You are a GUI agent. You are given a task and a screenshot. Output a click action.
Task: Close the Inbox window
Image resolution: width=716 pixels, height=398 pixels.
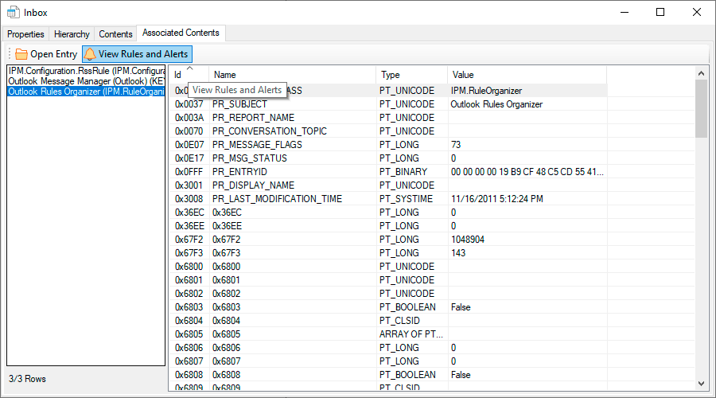(696, 12)
